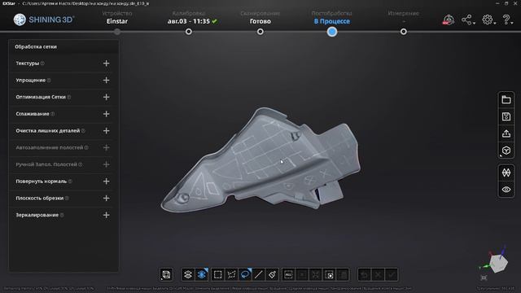This screenshot has width=521, height=293.
Task: Open project folder icon on right sidebar
Action: click(506, 99)
